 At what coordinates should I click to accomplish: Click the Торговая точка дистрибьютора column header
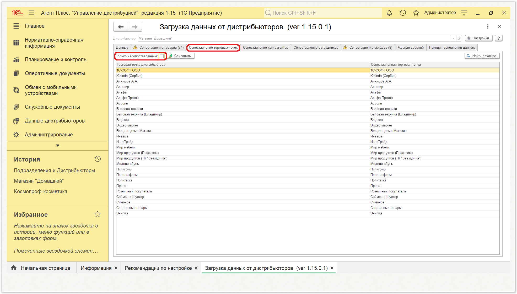click(x=243, y=64)
